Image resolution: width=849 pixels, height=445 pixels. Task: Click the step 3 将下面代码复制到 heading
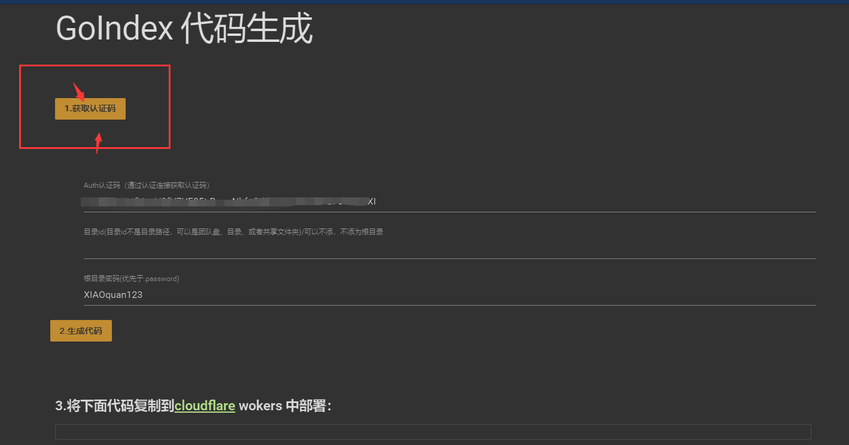[115, 406]
